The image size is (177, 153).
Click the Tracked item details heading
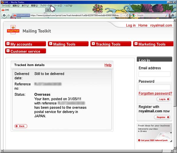click(29, 65)
